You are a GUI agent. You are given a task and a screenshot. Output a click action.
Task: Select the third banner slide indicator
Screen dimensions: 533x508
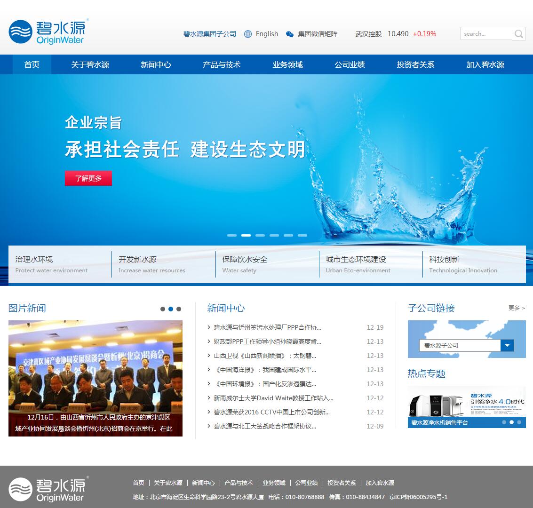(260, 235)
